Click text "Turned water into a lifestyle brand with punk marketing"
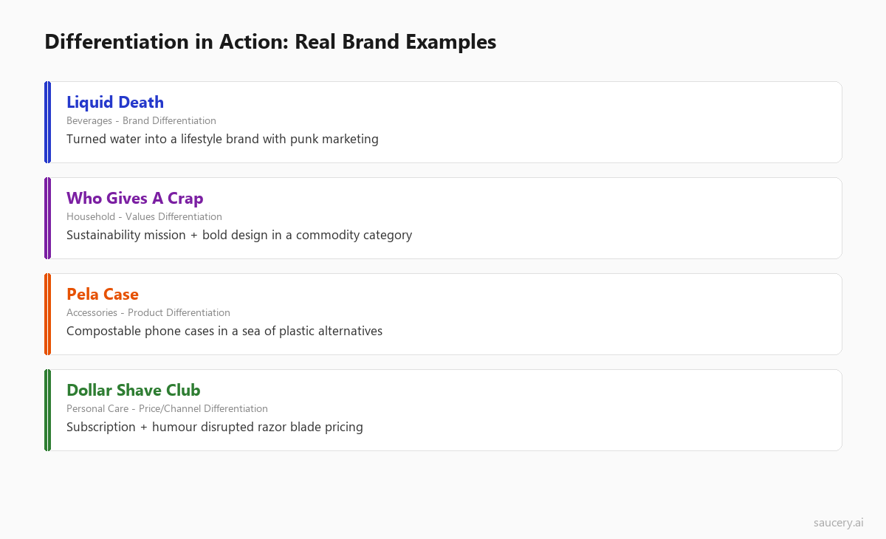Screen dimensions: 886x539 point(222,139)
